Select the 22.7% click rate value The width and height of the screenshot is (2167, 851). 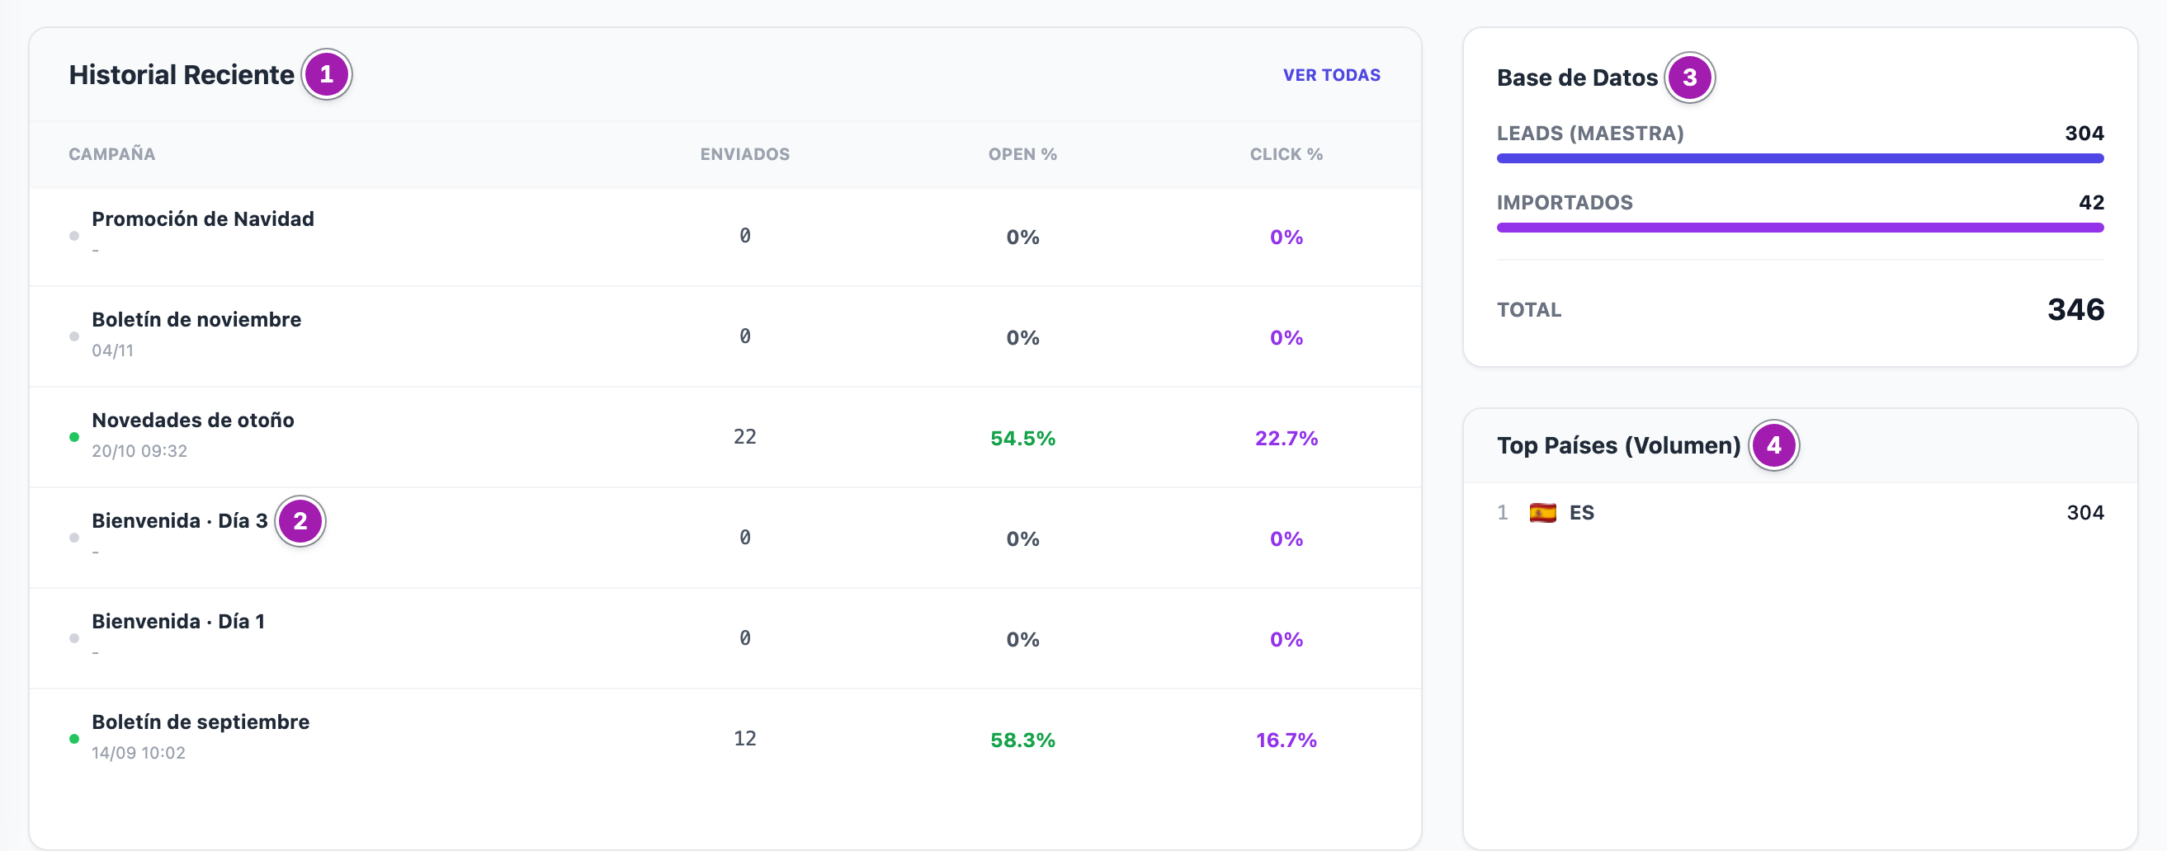(1286, 438)
